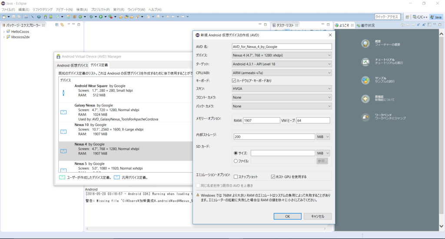Click the Collapse All icon in Package Explorer
The width and height of the screenshot is (445, 239).
[57, 25]
